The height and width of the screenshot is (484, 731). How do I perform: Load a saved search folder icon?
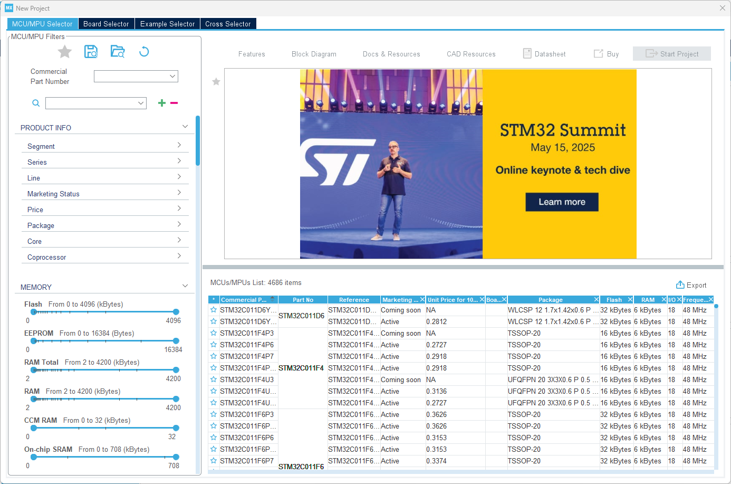click(118, 51)
